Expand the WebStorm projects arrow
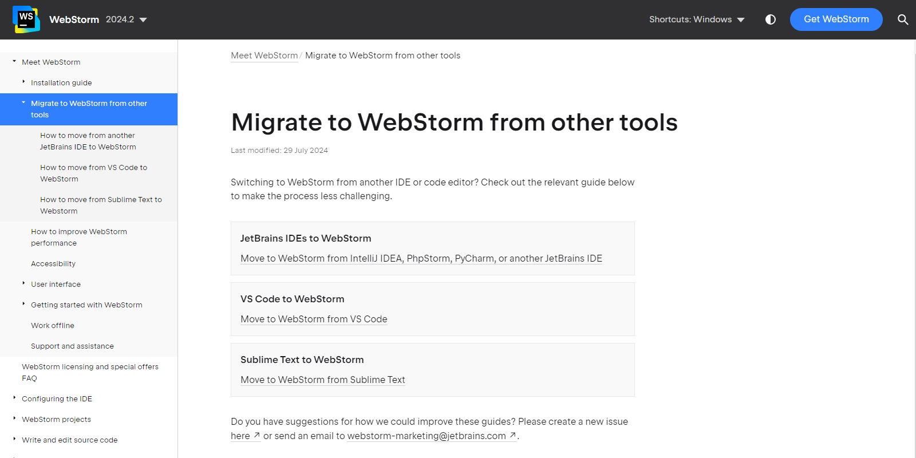 pyautogui.click(x=14, y=418)
